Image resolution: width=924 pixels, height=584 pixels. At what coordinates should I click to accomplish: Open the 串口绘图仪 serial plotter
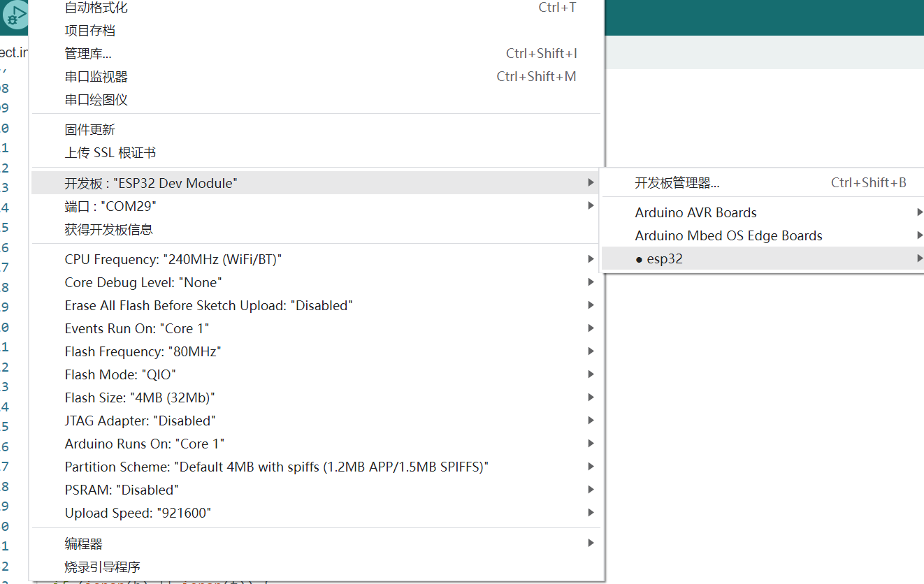(316, 100)
